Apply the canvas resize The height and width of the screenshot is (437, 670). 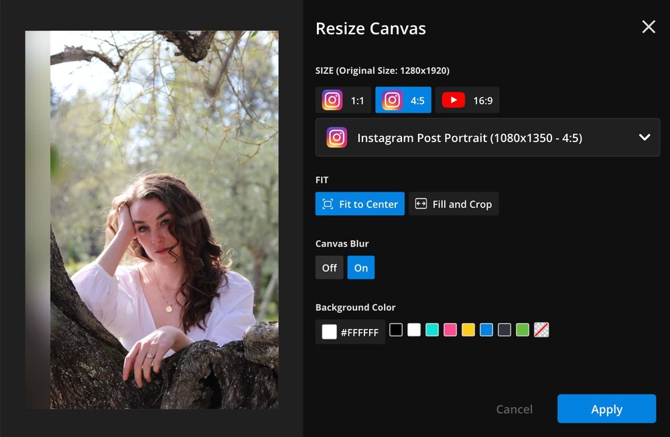[606, 409]
